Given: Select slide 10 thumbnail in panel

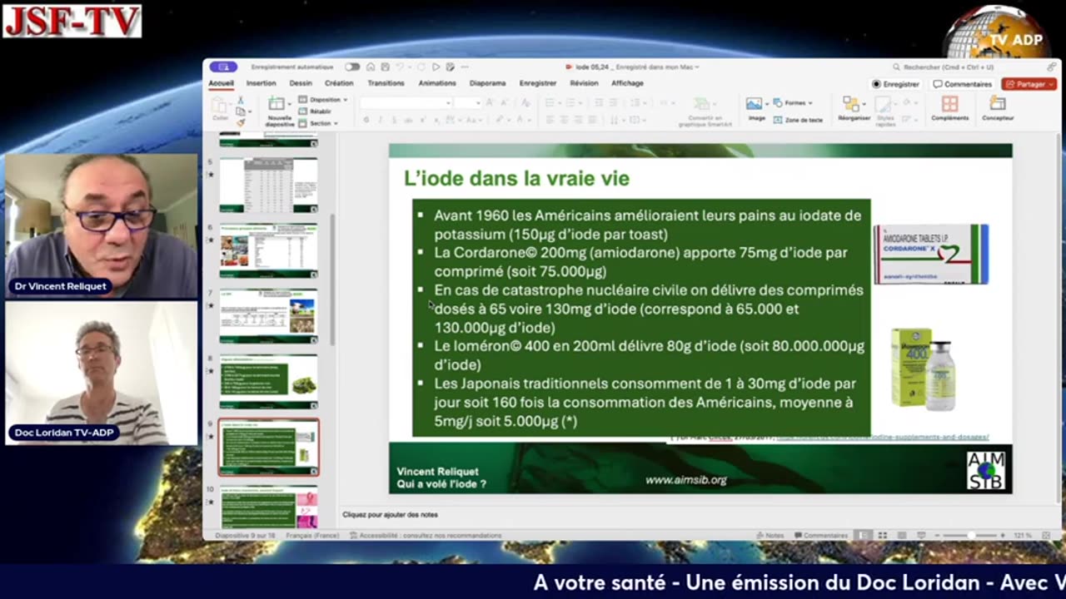Looking at the screenshot, I should (268, 507).
